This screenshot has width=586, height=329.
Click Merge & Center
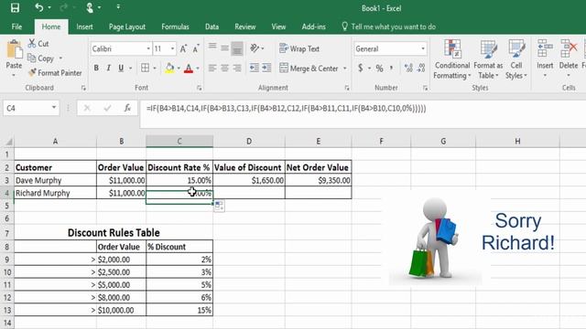point(309,69)
